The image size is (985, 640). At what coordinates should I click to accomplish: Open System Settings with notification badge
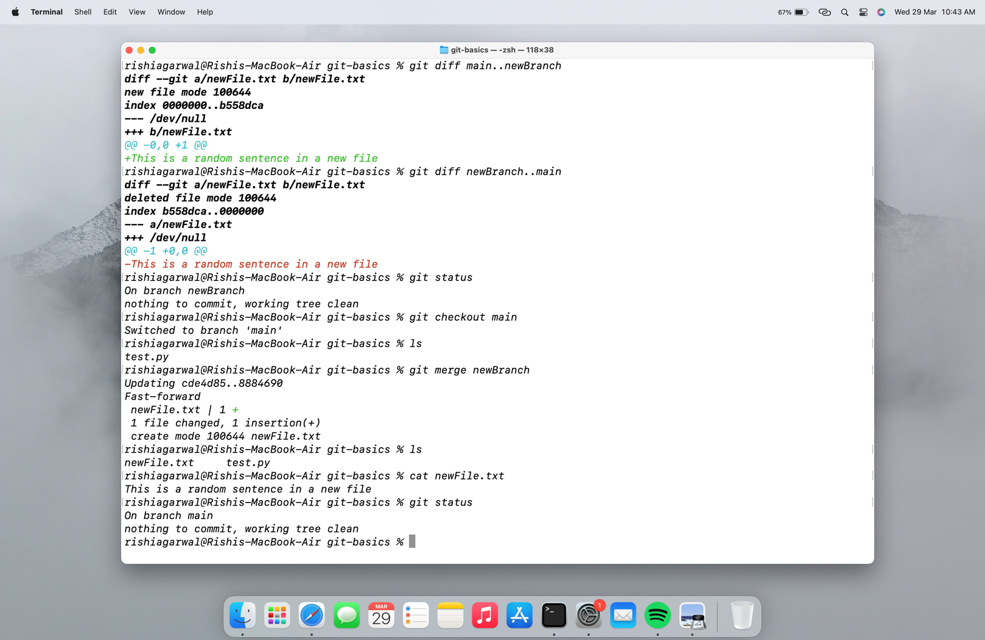(x=589, y=615)
